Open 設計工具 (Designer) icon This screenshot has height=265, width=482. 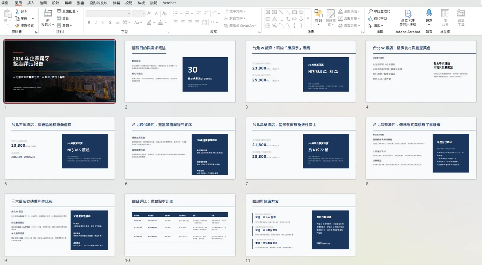pos(461,13)
